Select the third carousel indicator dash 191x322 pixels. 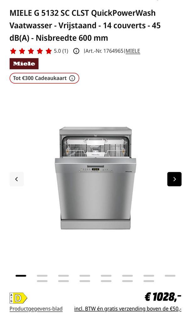[x=63, y=276]
